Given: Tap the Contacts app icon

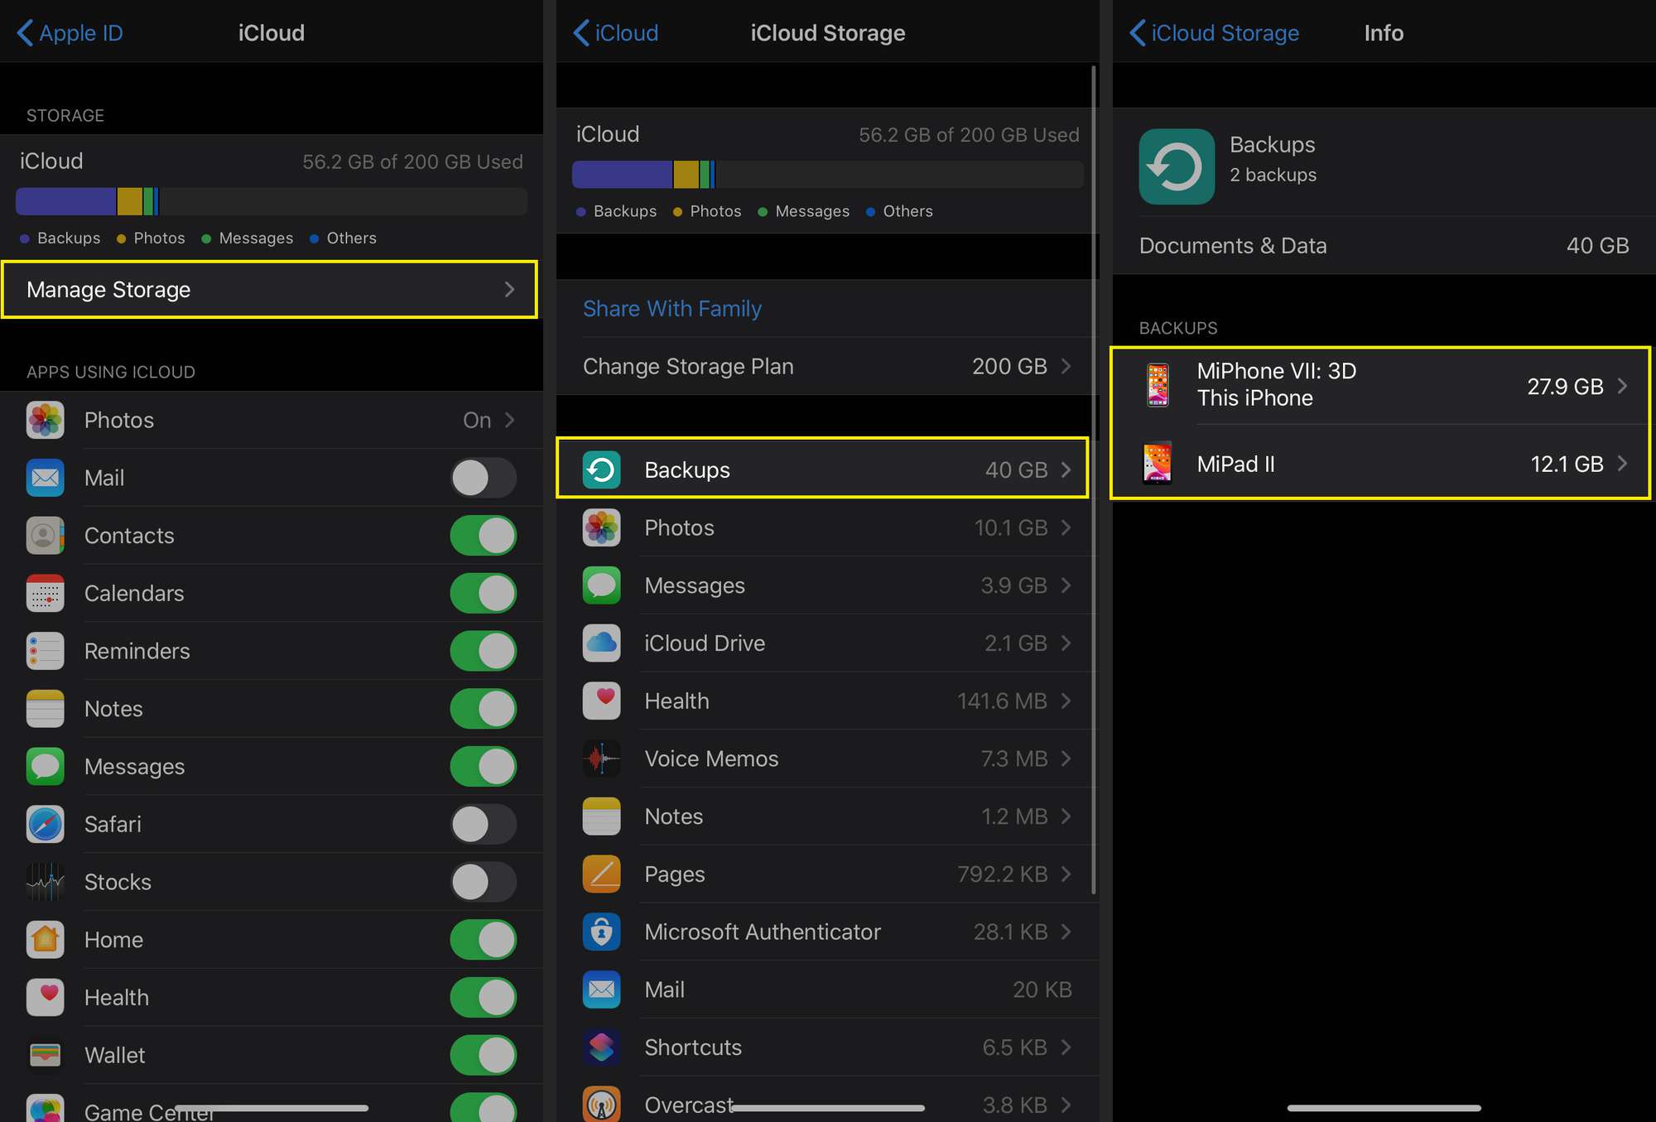Looking at the screenshot, I should coord(45,536).
